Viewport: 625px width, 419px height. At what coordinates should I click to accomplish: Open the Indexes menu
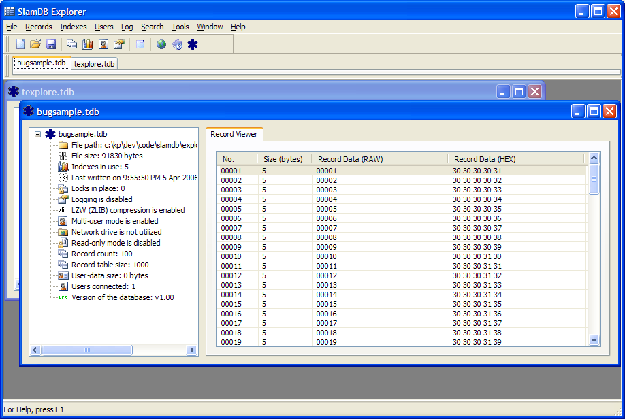click(74, 27)
